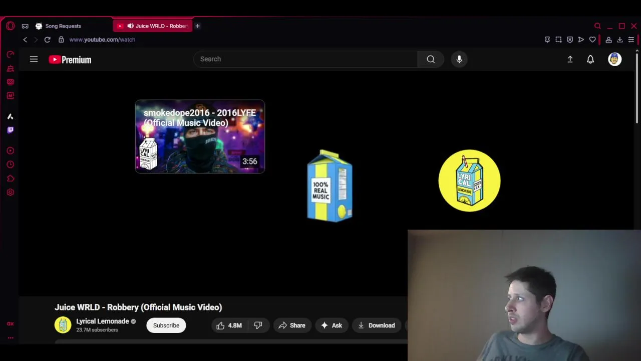641x361 pixels.
Task: Download the video
Action: click(x=377, y=325)
